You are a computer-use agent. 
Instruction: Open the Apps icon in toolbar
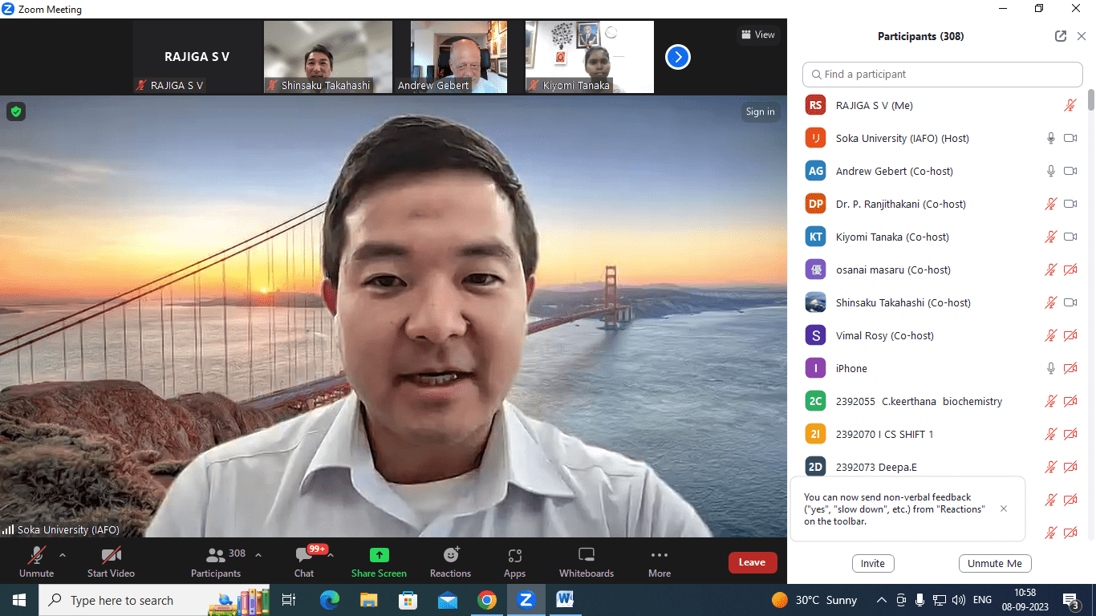[x=514, y=561]
